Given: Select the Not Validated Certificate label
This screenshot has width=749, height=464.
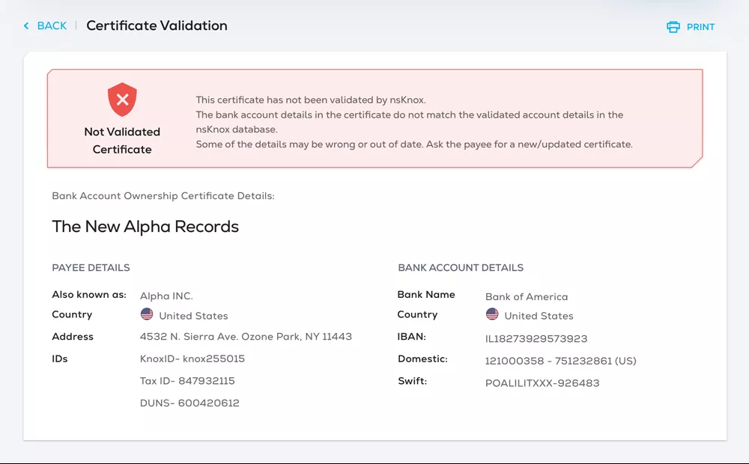Looking at the screenshot, I should tap(122, 141).
